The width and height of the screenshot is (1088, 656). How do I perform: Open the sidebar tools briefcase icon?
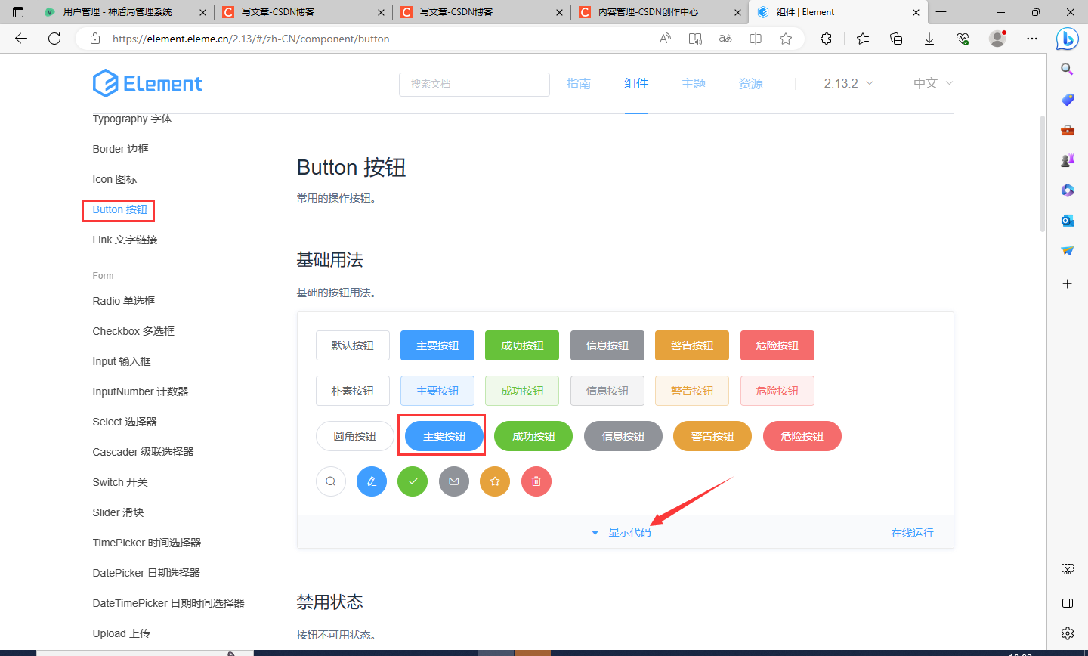1067,130
